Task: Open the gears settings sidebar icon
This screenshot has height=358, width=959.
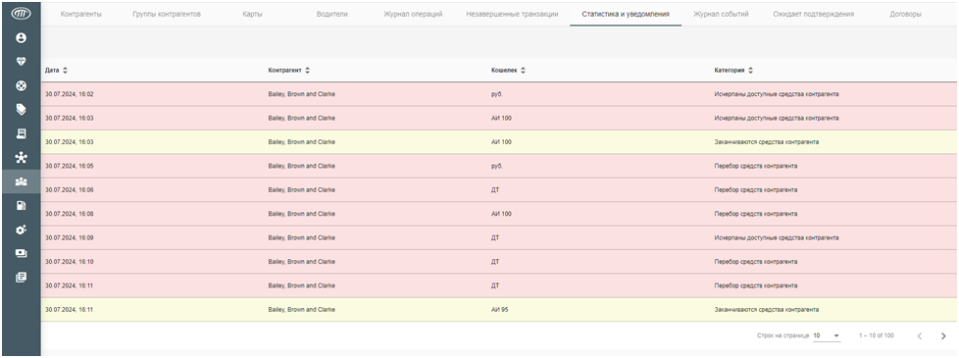Action: pos(21,230)
